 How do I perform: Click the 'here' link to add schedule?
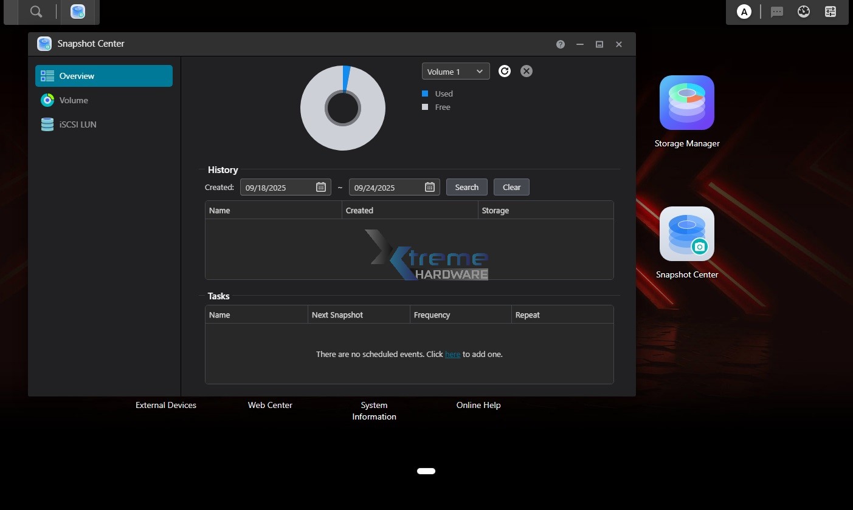coord(452,354)
